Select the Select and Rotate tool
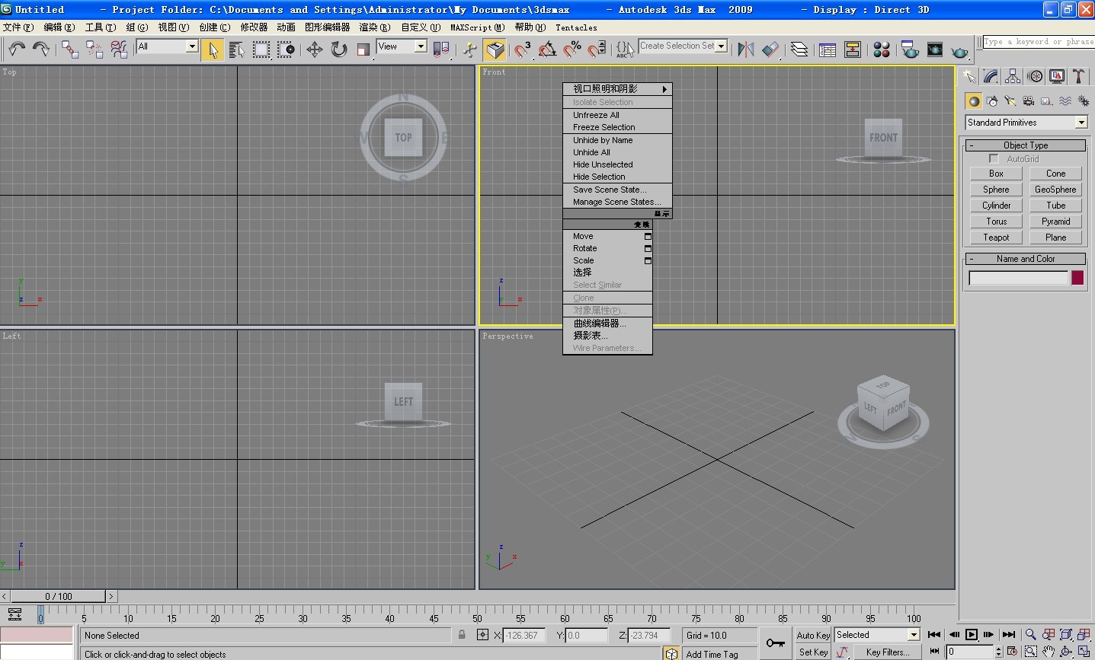 click(339, 49)
